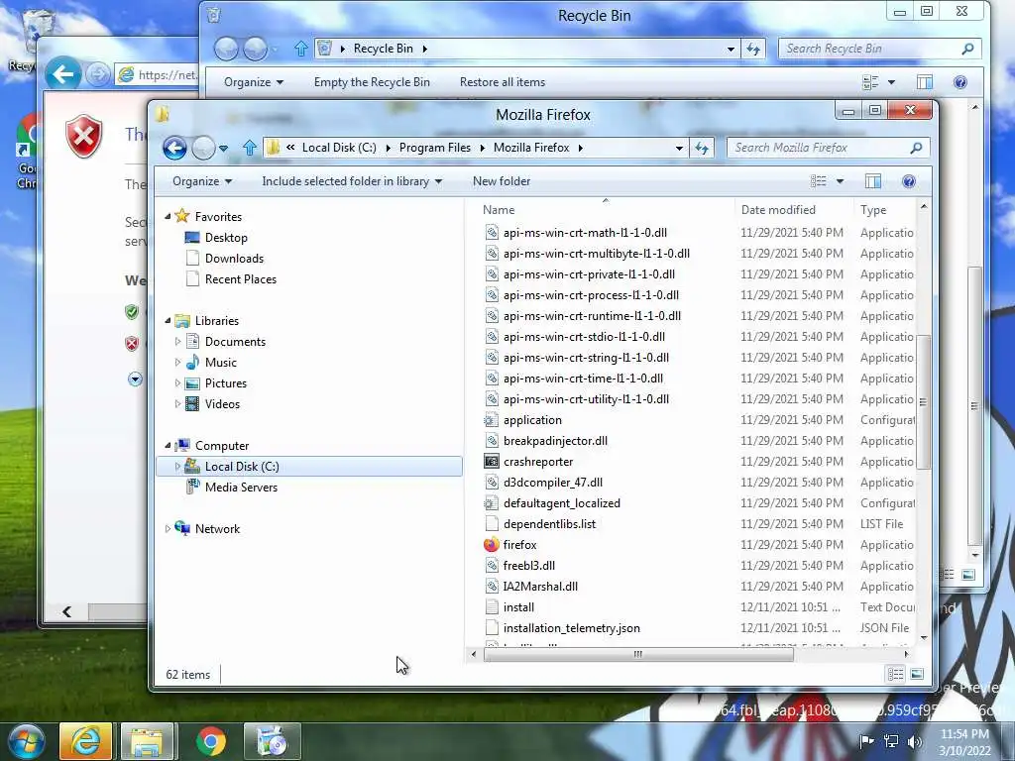The width and height of the screenshot is (1015, 761).
Task: Click the network icon in system tray
Action: pyautogui.click(x=891, y=741)
